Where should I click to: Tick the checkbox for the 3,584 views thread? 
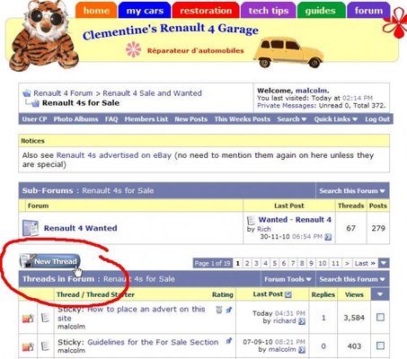pos(380,317)
